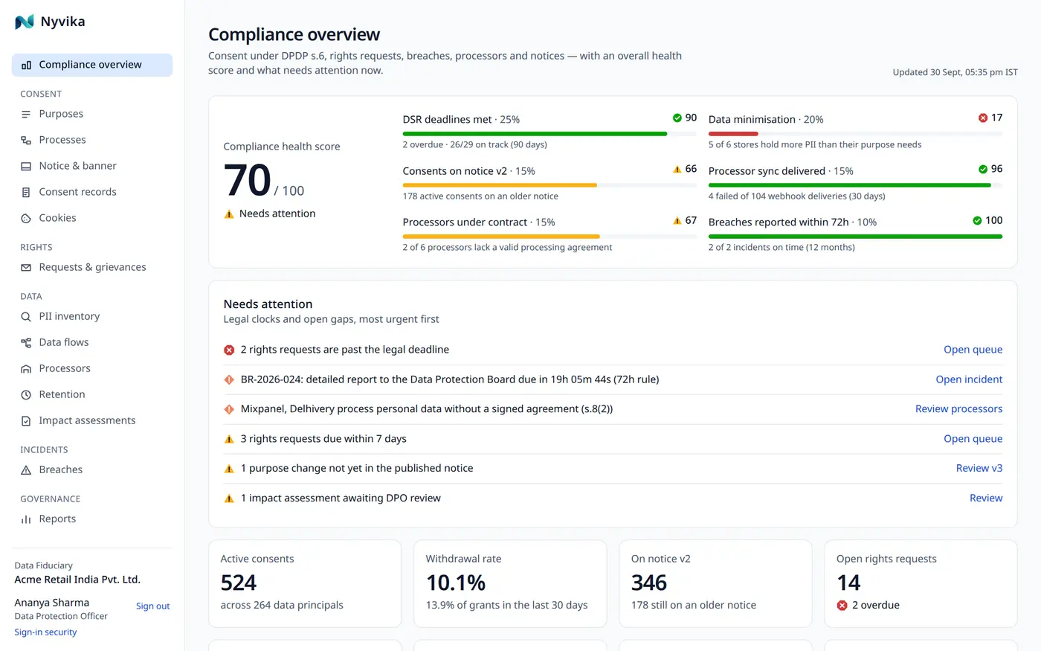Click Review processors link
The width and height of the screenshot is (1041, 651).
click(x=958, y=409)
